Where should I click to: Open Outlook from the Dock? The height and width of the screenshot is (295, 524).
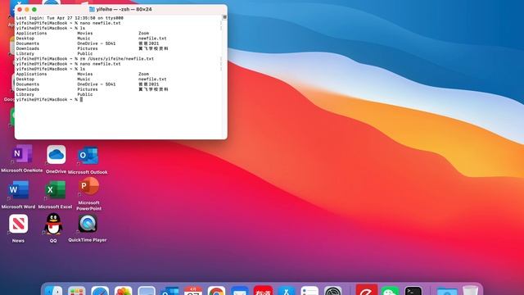click(169, 291)
